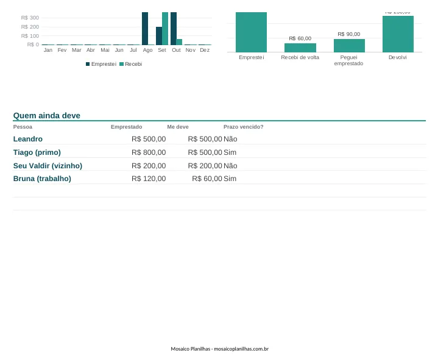Click the name Tiago (primo)
438x364 pixels.
pyautogui.click(x=37, y=152)
